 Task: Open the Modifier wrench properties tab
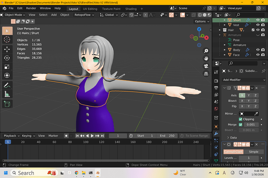(x=216, y=133)
